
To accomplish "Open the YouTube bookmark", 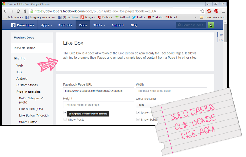I will point(155,17).
